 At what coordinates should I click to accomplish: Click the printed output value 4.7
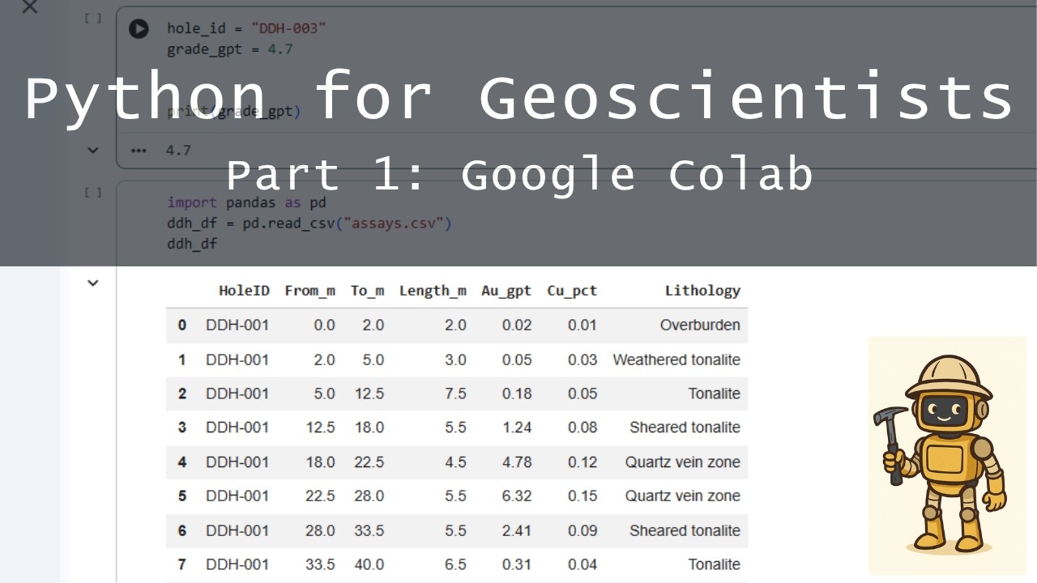pyautogui.click(x=178, y=150)
